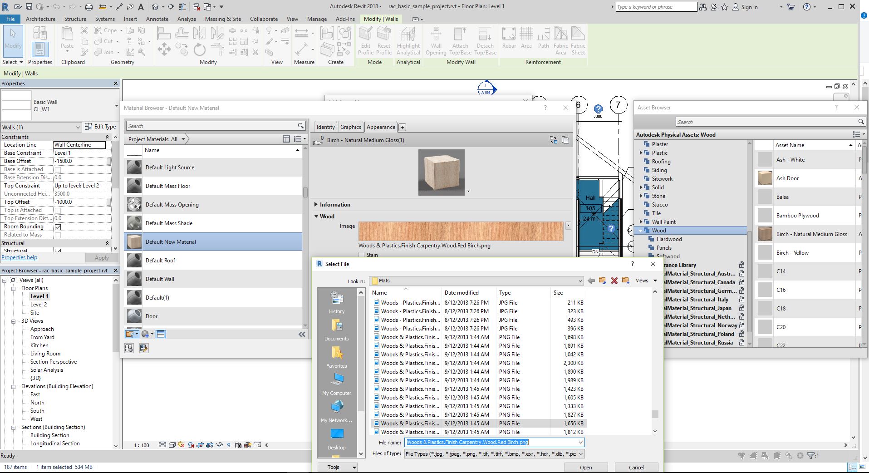Image resolution: width=869 pixels, height=473 pixels.
Task: Expand the Plastic category in Asset Browser
Action: pos(641,153)
